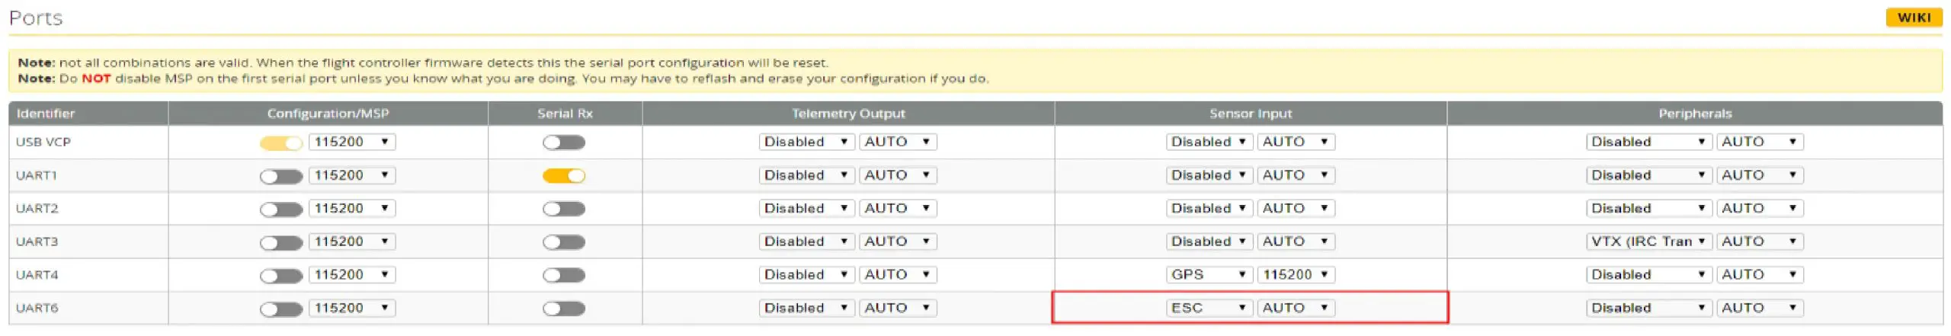Open UART6 Peripherals baud AUTO dropdown
The image size is (1951, 336).
click(x=1760, y=308)
